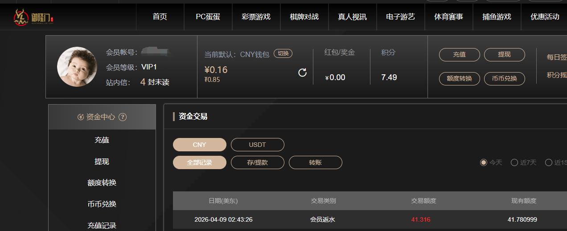The height and width of the screenshot is (231, 567).
Task: Click the 币币兑换 button in header
Action: pos(504,78)
